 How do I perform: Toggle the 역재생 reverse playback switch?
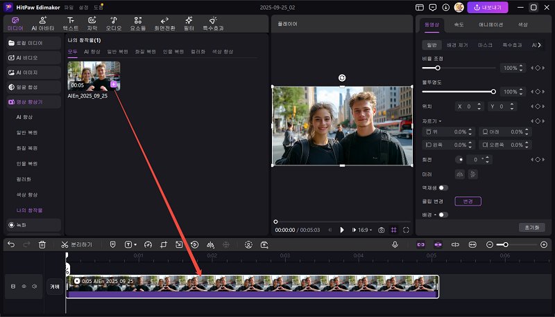point(443,188)
